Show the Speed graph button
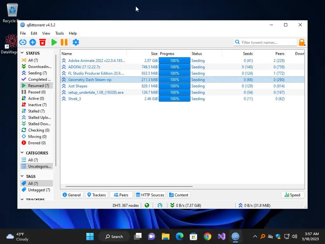The height and width of the screenshot is (244, 325). tap(292, 195)
